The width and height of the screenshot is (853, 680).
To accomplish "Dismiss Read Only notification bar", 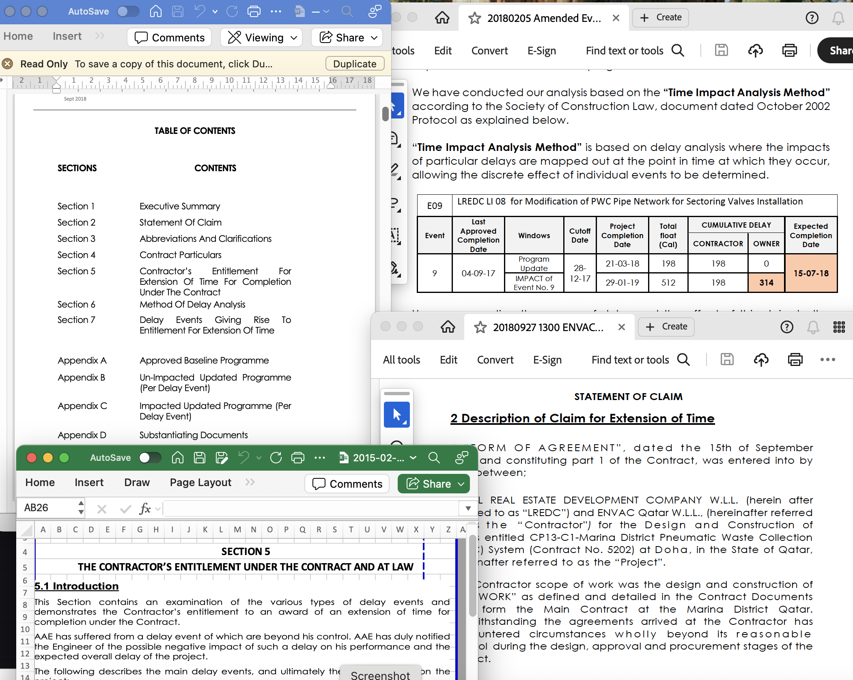I will coord(7,64).
